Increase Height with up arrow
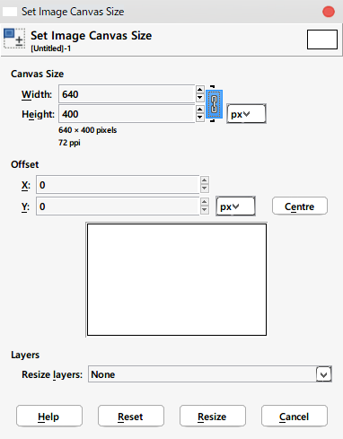This screenshot has width=343, height=439. click(x=200, y=110)
